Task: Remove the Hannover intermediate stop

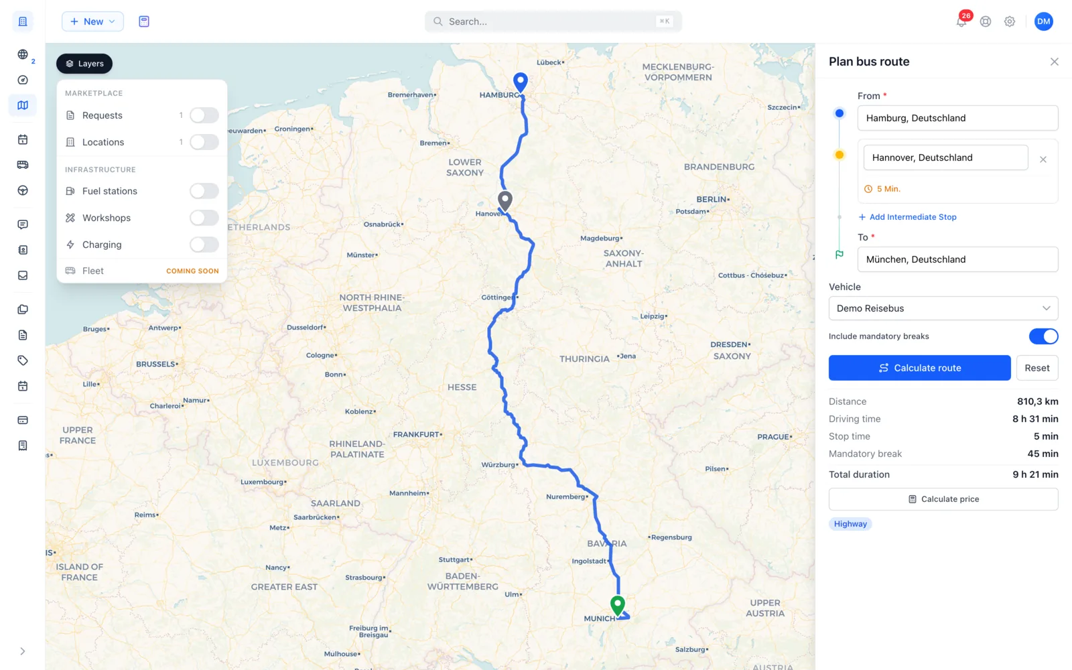Action: click(x=1043, y=159)
